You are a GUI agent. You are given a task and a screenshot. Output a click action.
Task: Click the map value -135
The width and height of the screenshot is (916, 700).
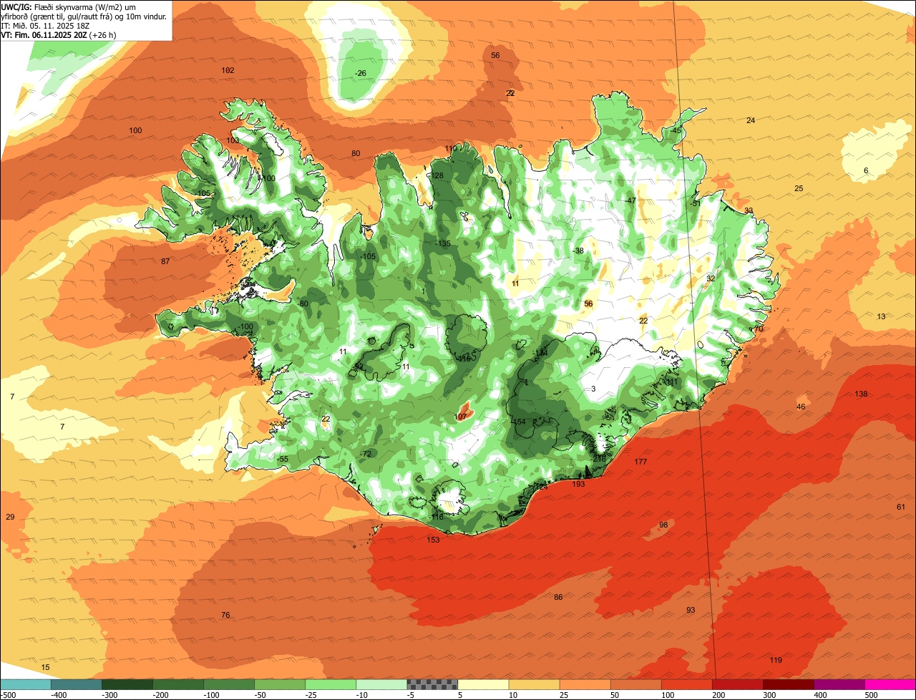point(443,243)
